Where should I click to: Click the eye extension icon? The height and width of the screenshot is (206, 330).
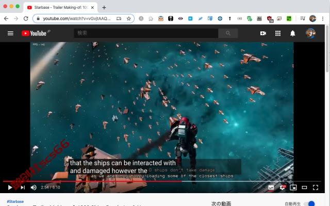tap(180, 19)
